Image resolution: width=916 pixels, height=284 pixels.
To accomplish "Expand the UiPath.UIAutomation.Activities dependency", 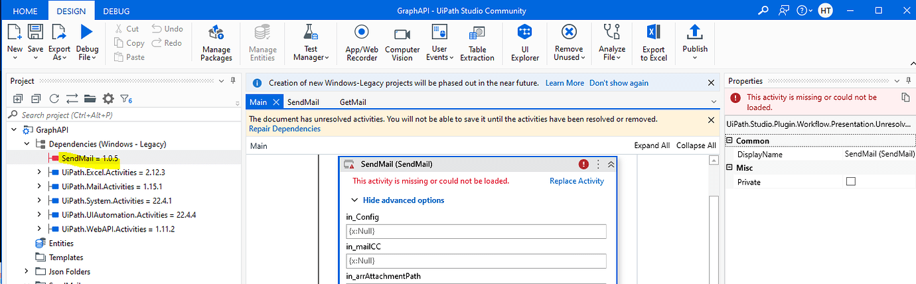I will click(x=40, y=215).
